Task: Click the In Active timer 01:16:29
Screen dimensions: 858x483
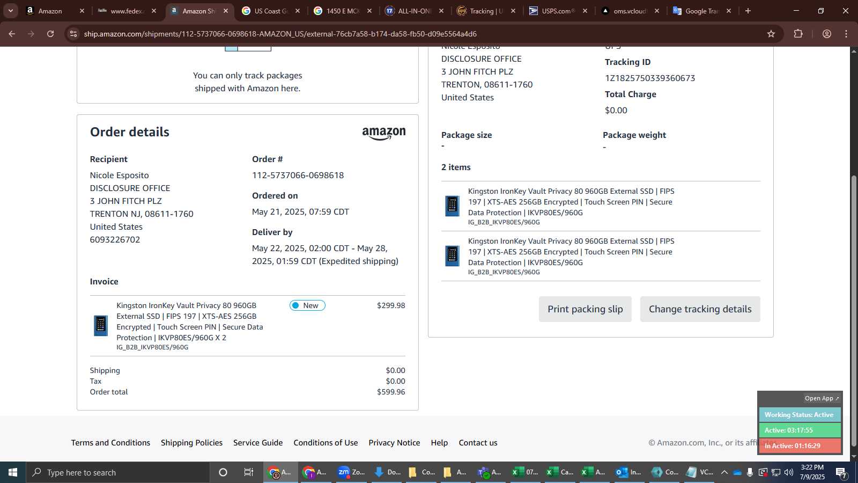Action: click(799, 446)
